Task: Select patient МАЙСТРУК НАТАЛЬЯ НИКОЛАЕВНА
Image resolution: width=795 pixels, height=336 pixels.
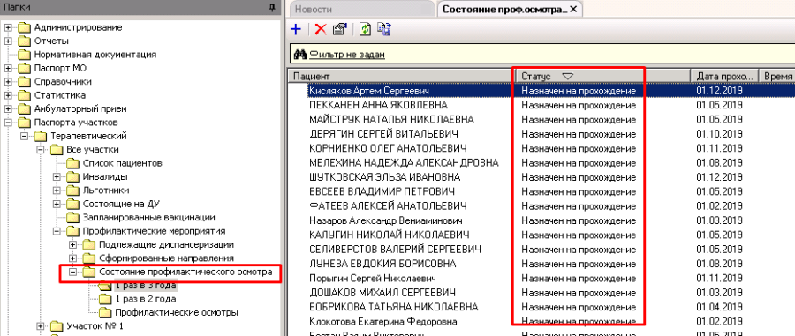Action: (391, 120)
